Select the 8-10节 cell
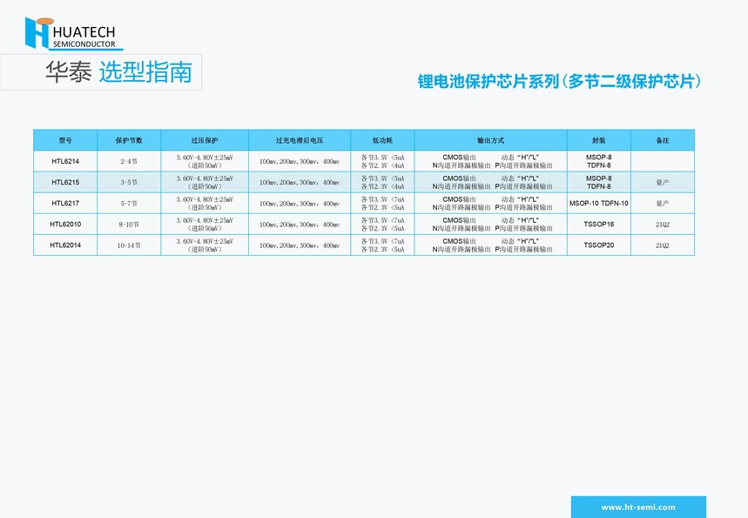Image resolution: width=748 pixels, height=518 pixels. (129, 225)
